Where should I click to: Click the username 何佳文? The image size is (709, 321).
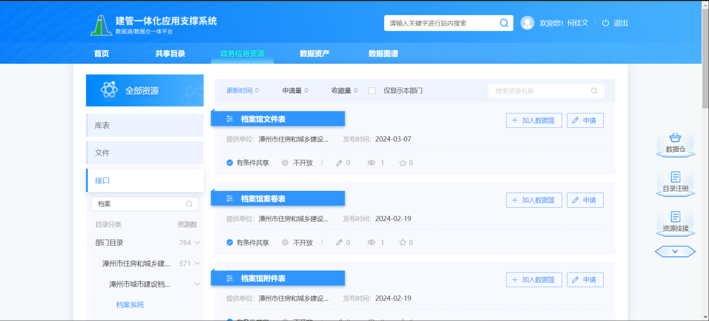578,23
